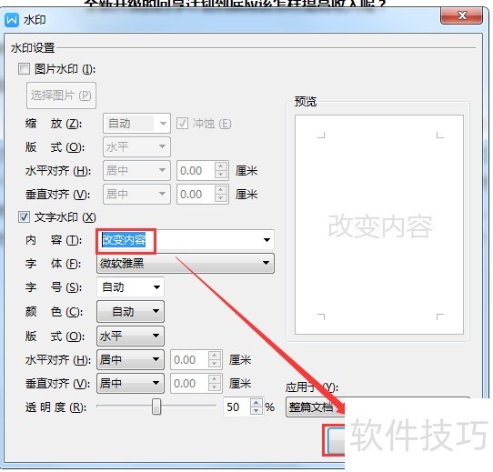Uncheck the text watermark checkbox

[x=24, y=217]
